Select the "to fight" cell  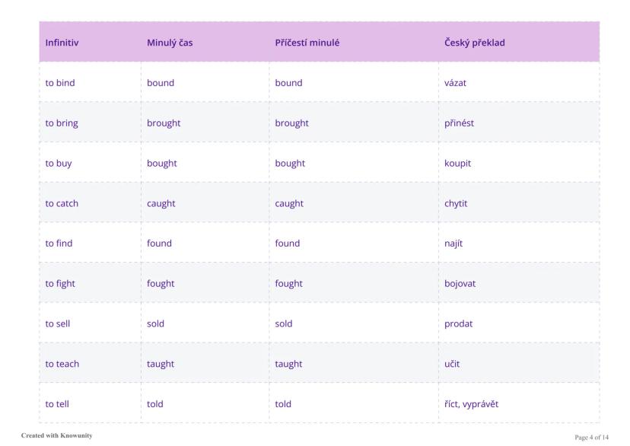(60, 284)
